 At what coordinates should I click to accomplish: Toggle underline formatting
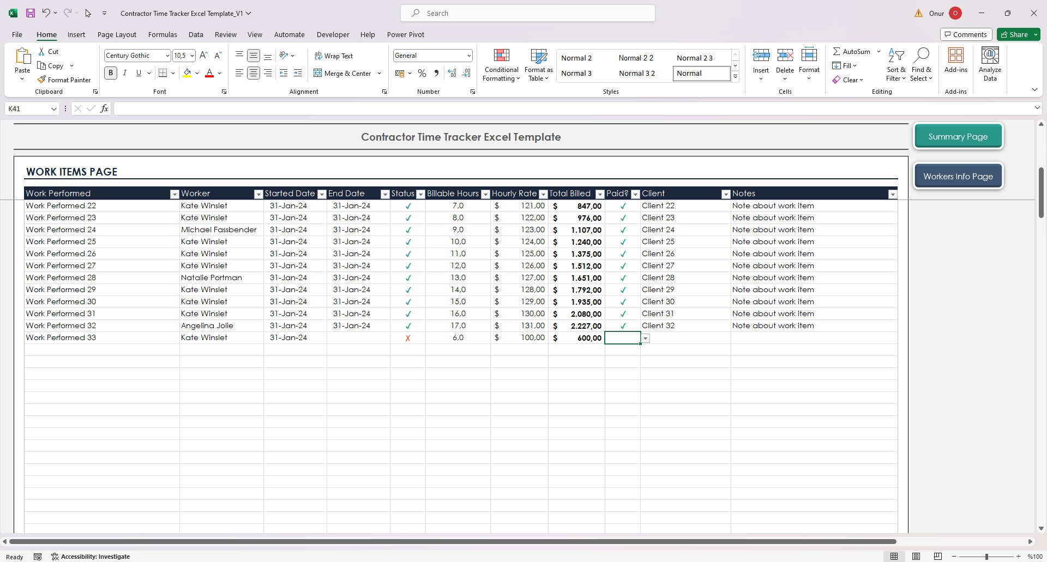138,72
